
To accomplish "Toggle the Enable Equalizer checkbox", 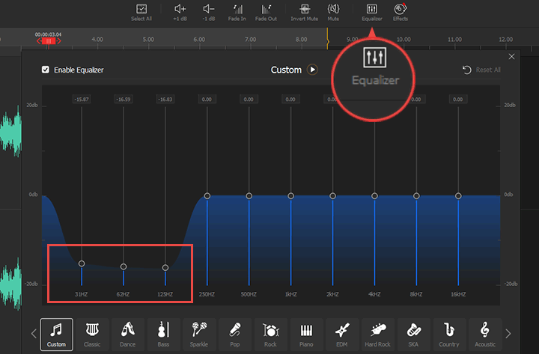I will pyautogui.click(x=46, y=70).
